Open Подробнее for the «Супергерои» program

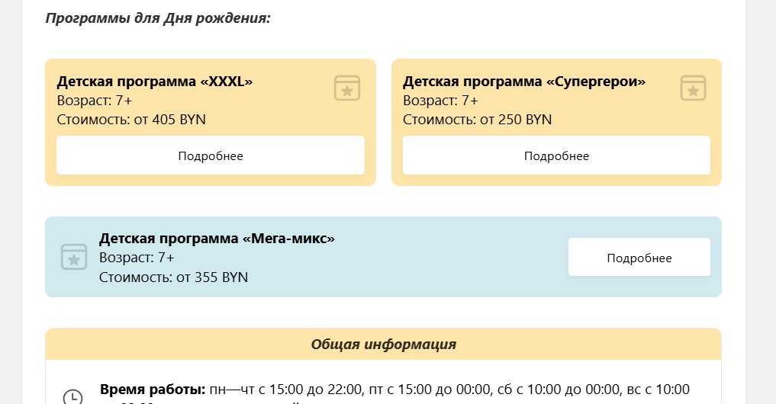click(556, 156)
